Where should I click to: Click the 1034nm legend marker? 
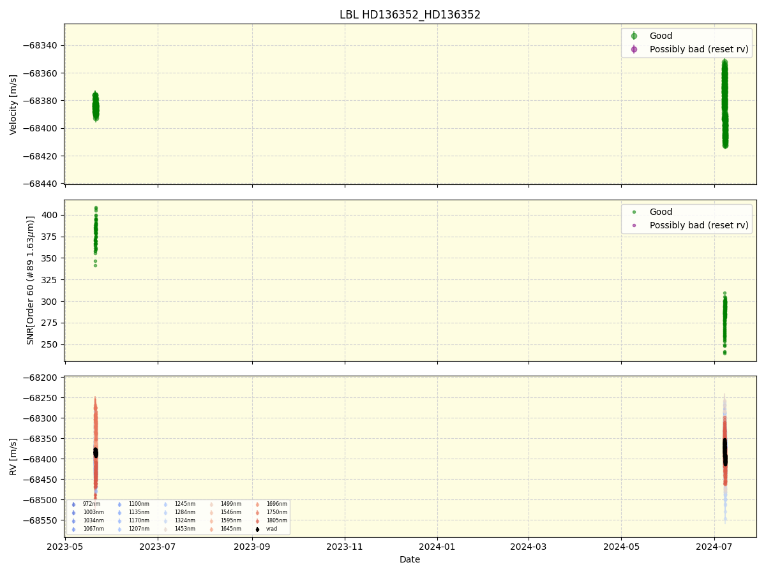tap(73, 521)
